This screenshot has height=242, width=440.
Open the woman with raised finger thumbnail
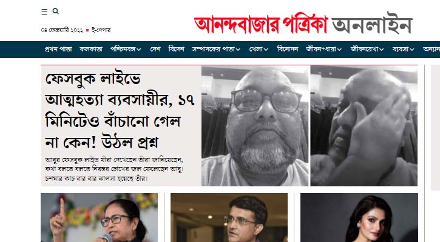tap(99, 217)
